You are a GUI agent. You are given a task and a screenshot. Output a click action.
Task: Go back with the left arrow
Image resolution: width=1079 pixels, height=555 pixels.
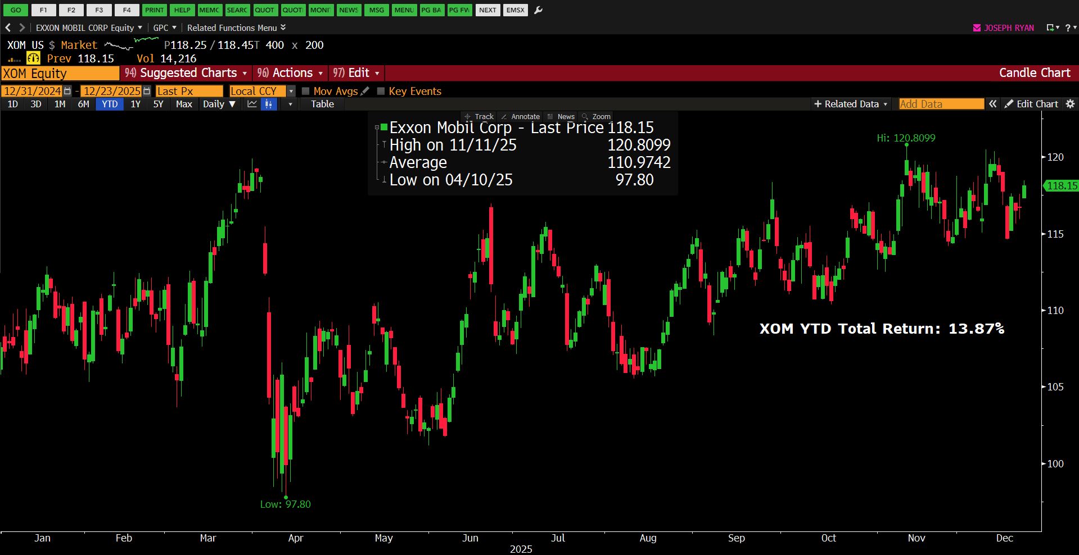point(8,28)
